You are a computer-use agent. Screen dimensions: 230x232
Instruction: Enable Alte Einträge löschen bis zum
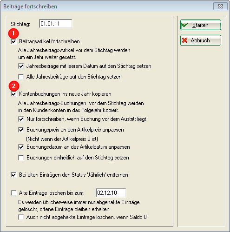click(x=13, y=193)
